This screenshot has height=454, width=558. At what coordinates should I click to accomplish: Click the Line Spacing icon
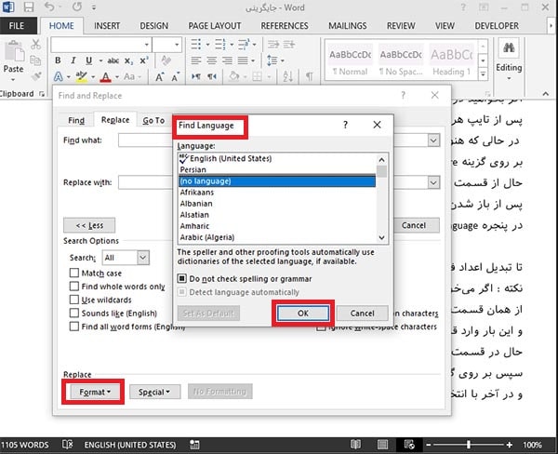click(x=272, y=60)
